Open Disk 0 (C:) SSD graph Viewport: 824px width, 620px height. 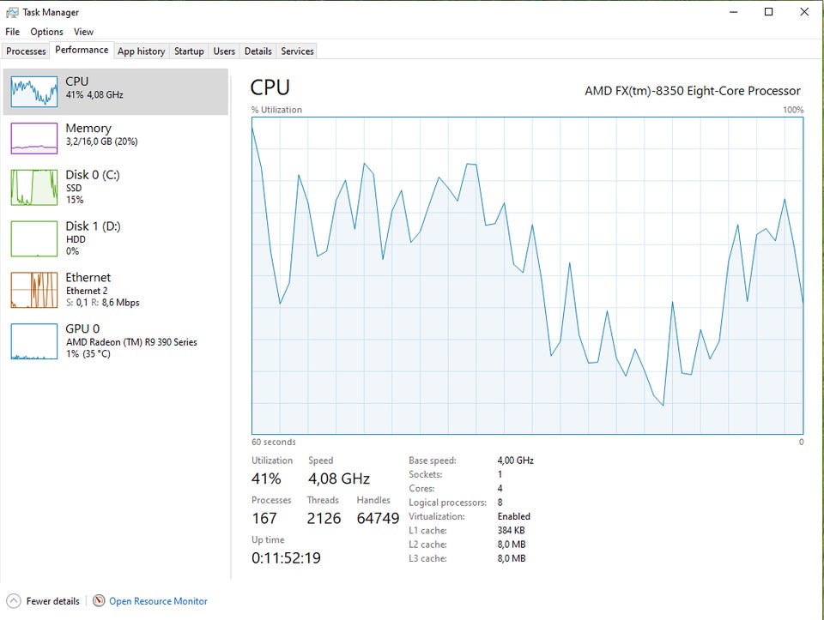pos(34,187)
